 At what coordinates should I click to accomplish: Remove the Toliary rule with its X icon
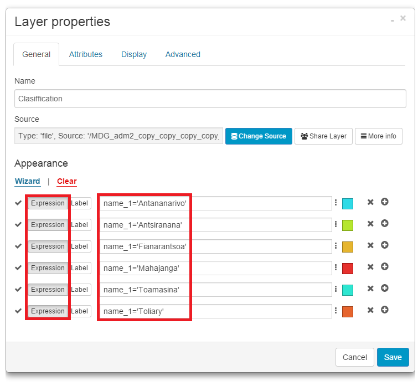(370, 310)
